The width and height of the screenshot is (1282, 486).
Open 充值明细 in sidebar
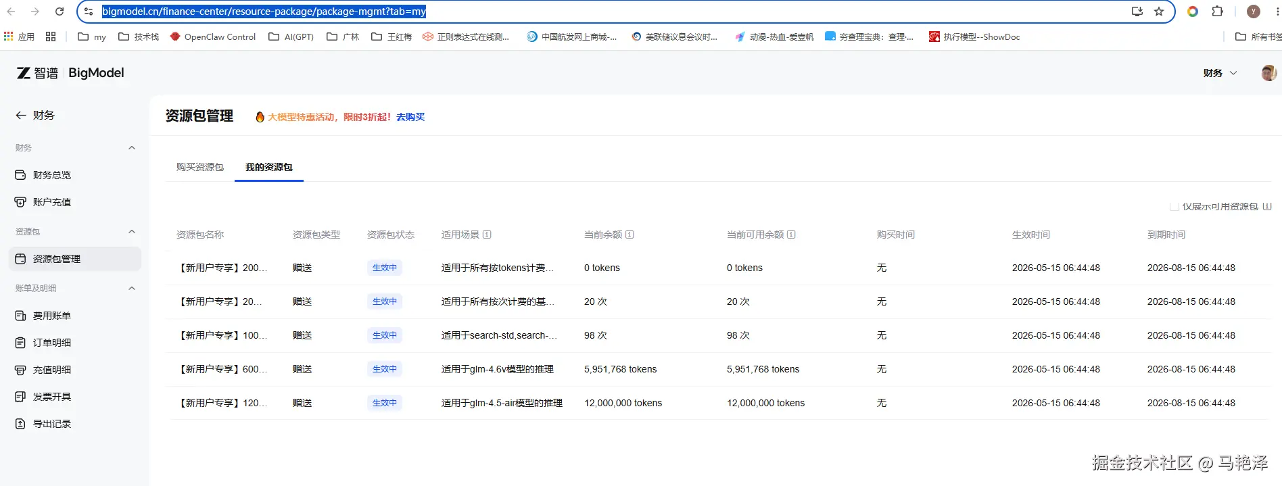[74, 370]
